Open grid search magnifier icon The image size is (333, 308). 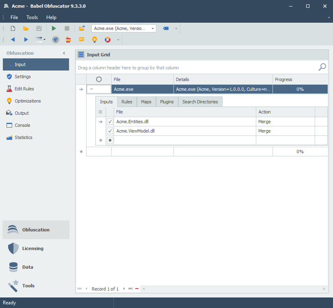click(x=322, y=67)
